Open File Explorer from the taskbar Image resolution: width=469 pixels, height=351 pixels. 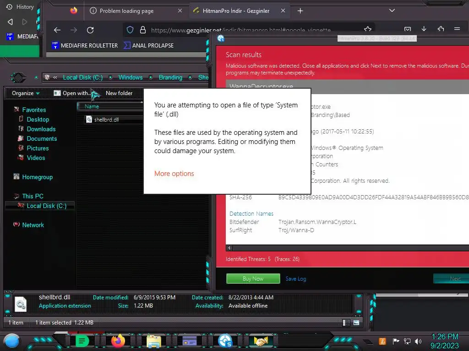[x=154, y=341]
